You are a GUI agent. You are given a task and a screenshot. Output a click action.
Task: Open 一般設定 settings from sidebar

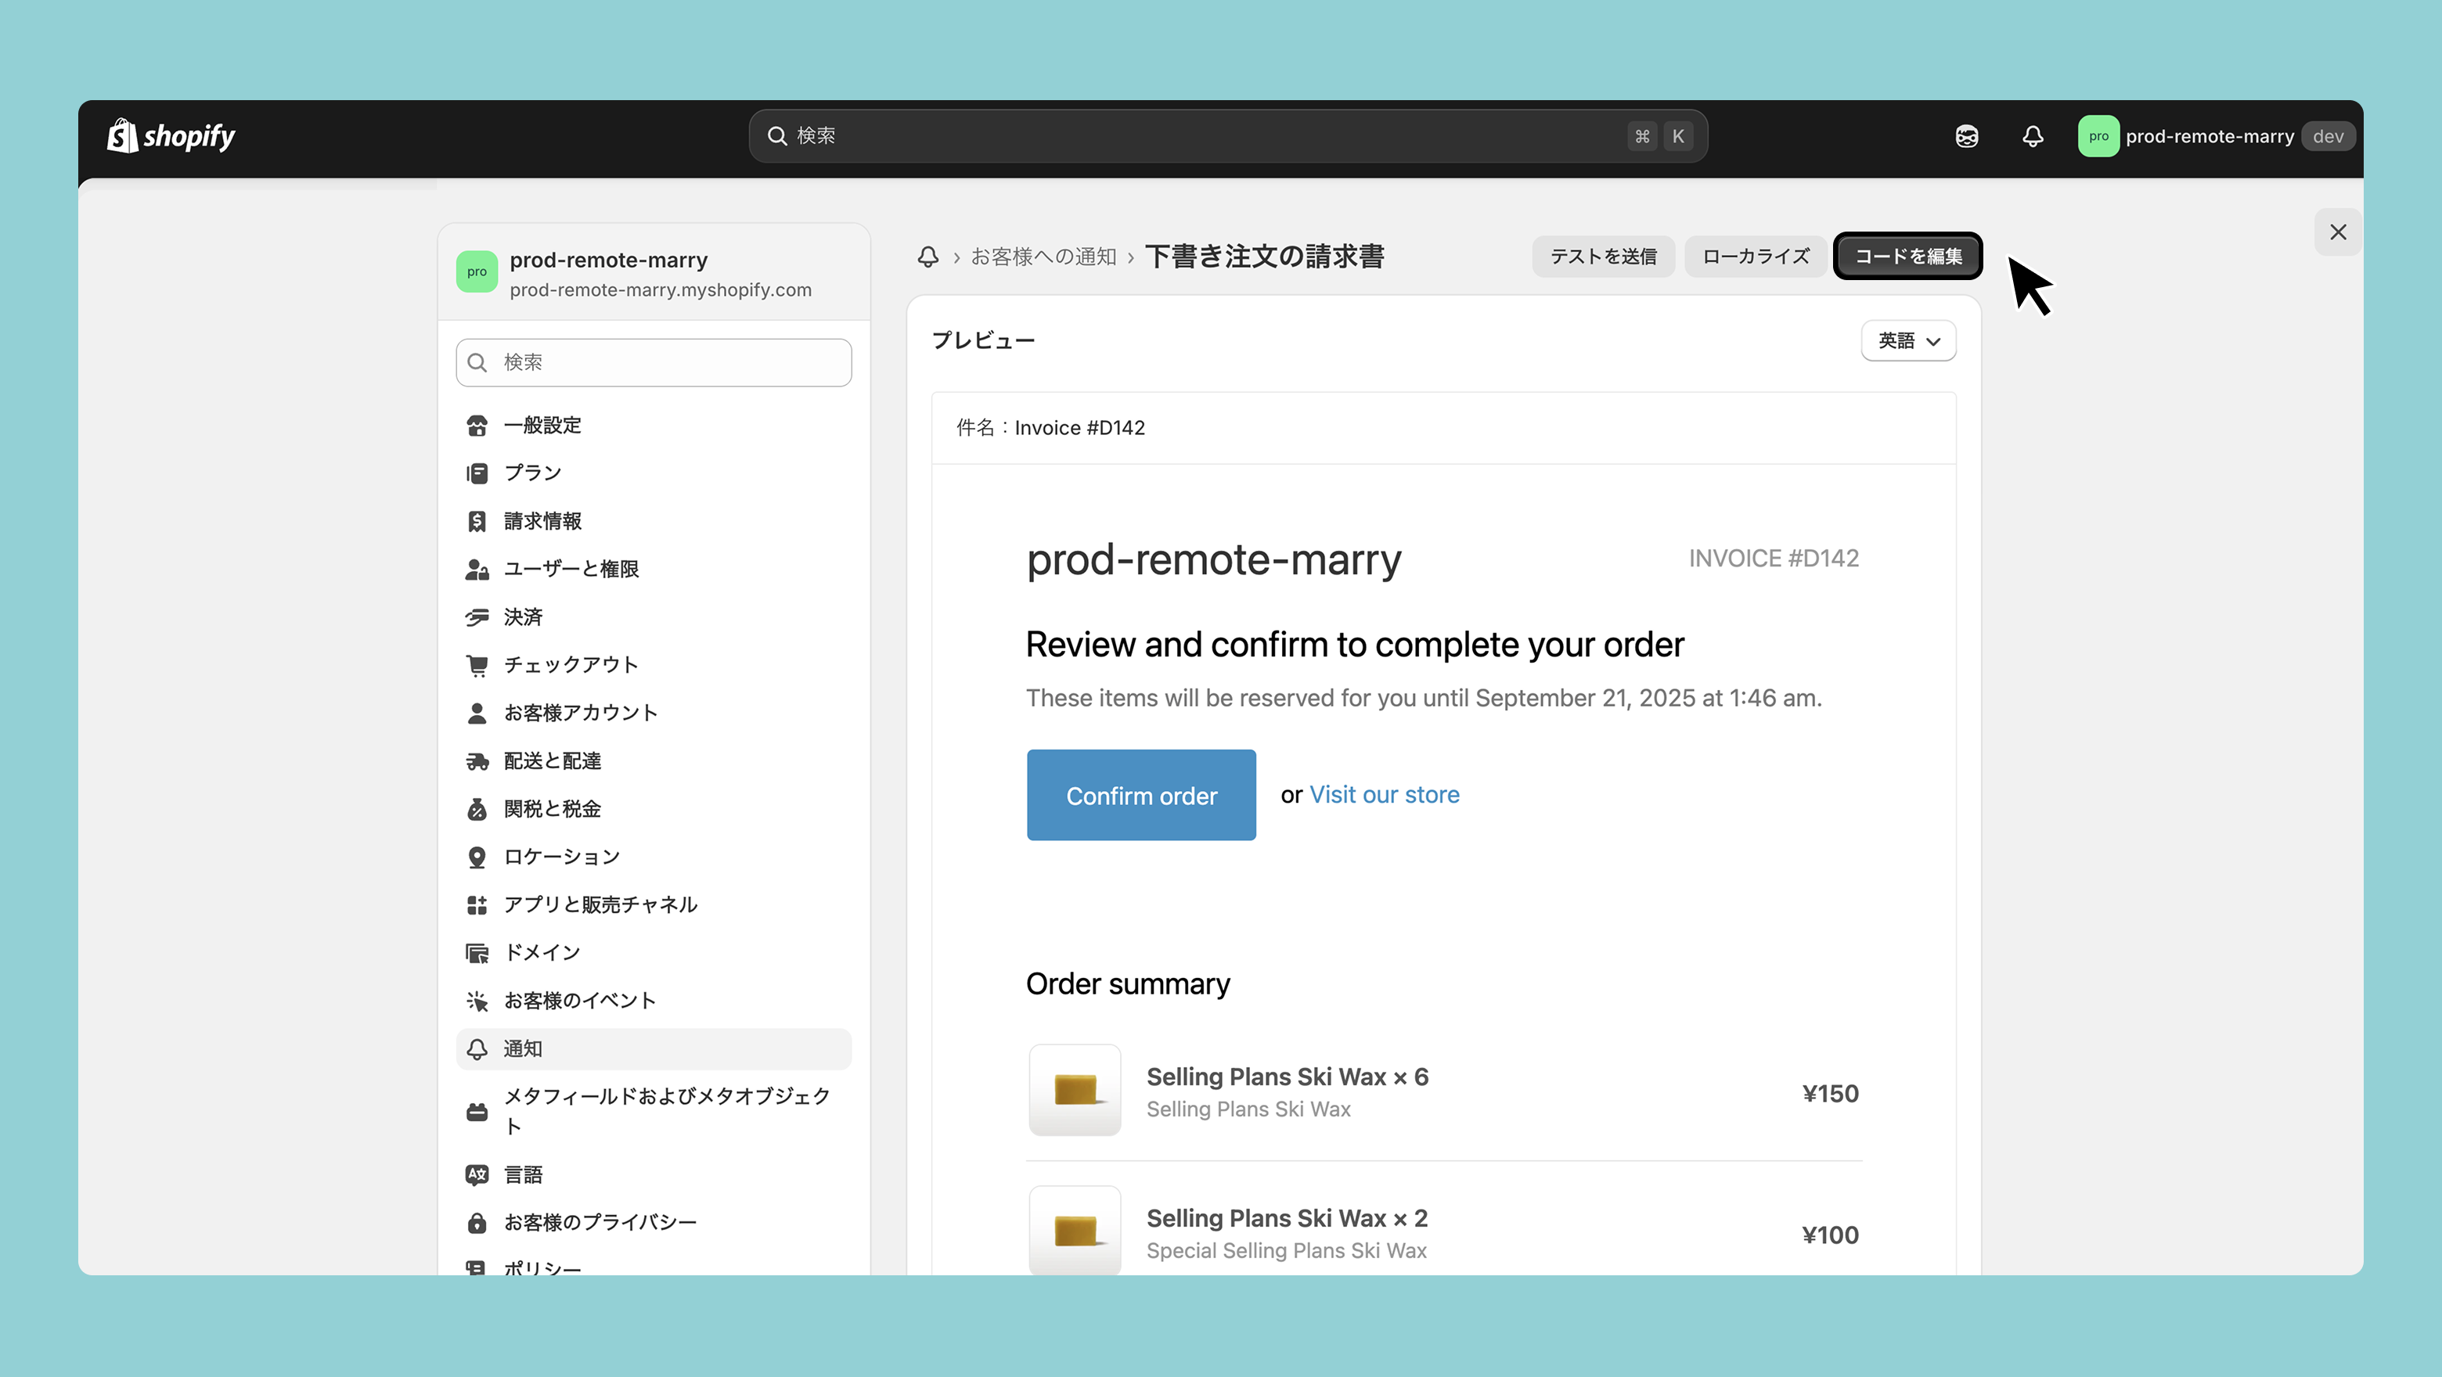pos(542,426)
